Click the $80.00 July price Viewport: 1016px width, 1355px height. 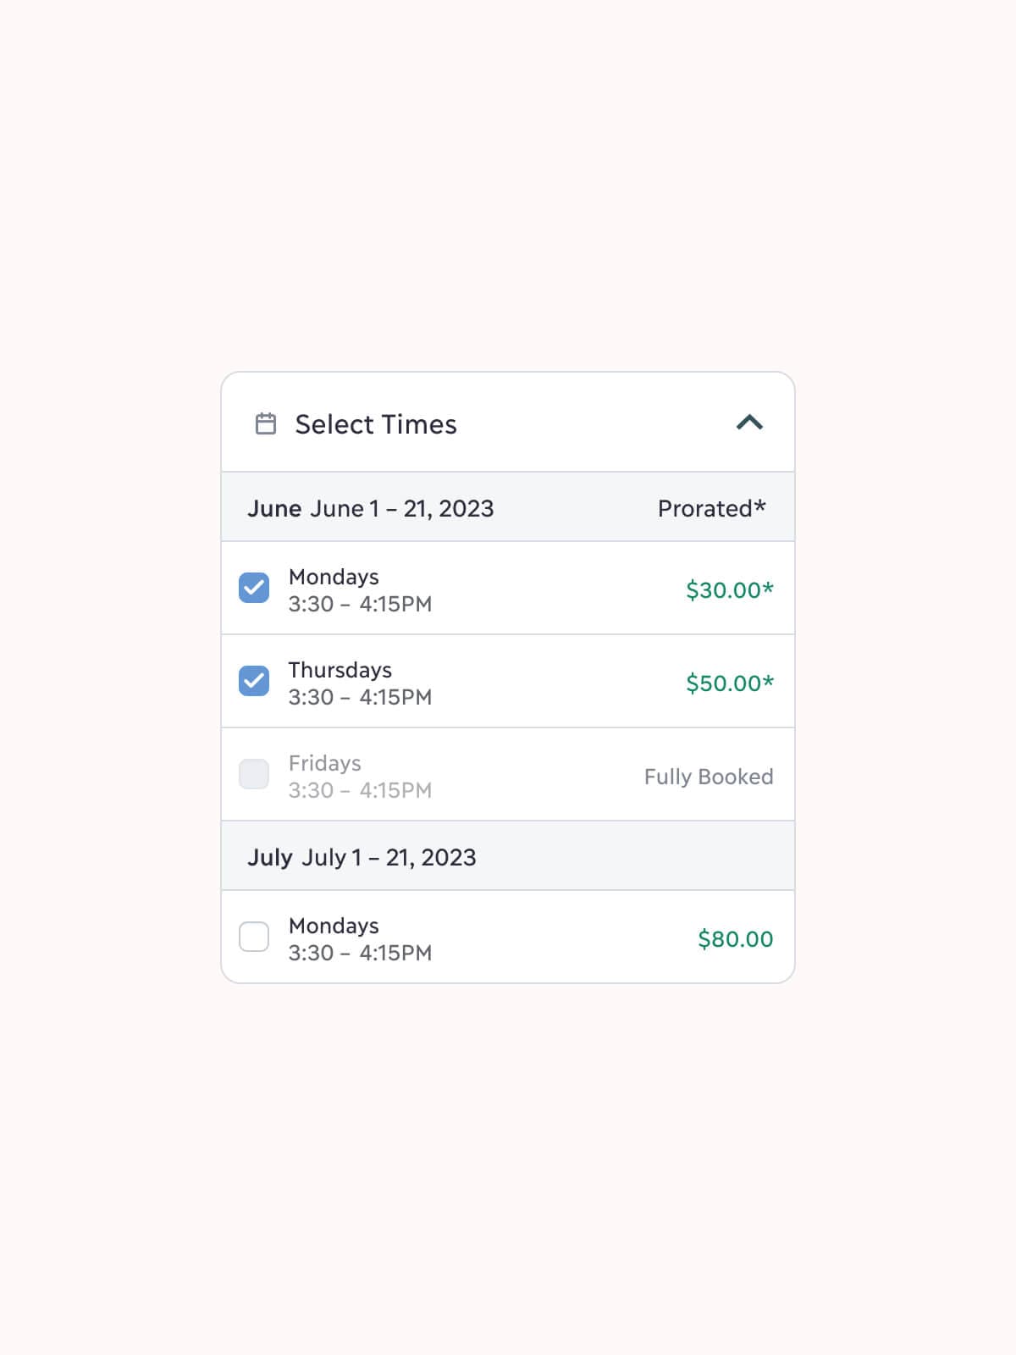pyautogui.click(x=735, y=938)
